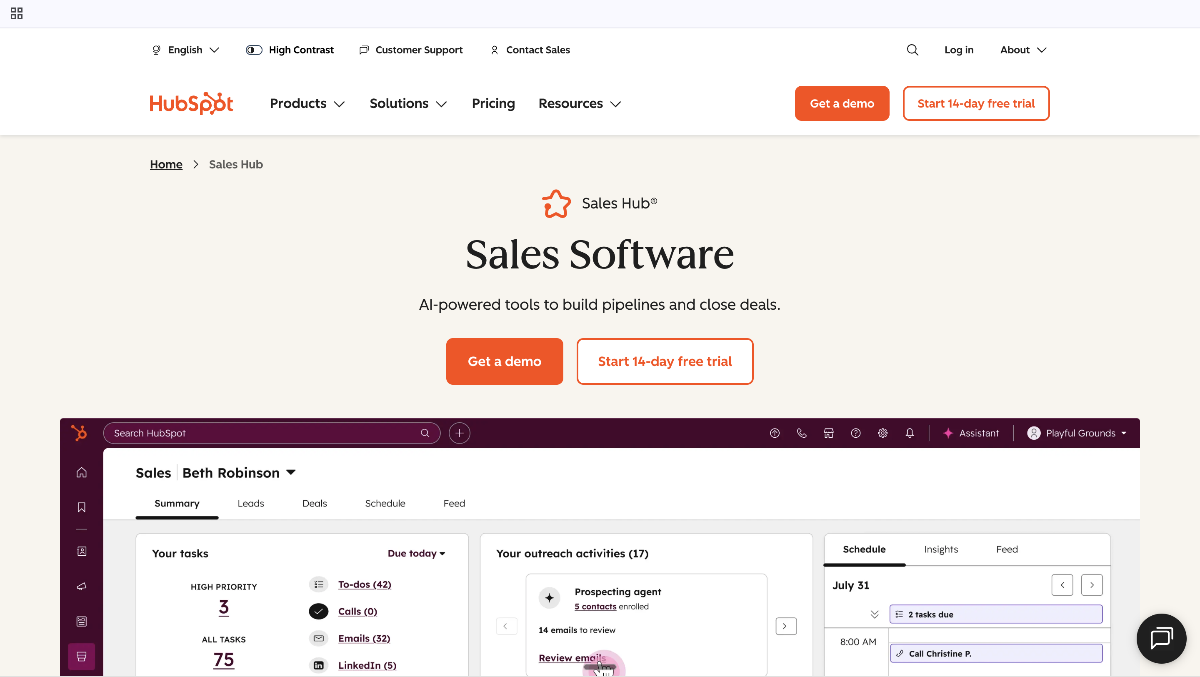Select the Marketing megaphone icon in the sidebar
Image resolution: width=1200 pixels, height=677 pixels.
click(81, 586)
